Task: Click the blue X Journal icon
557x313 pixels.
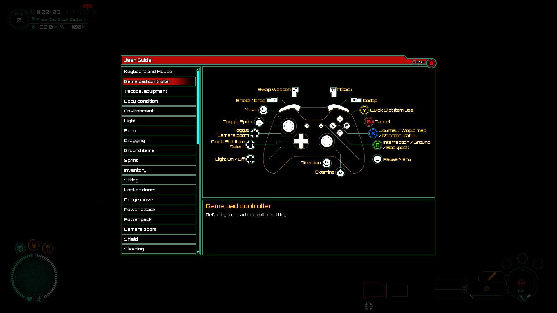Action: 373,133
